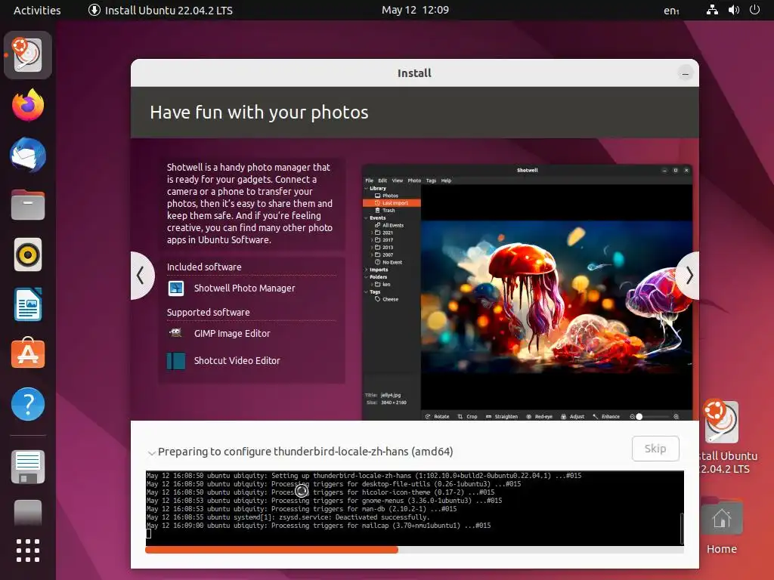Click GIMP Image Editor icon

point(175,333)
